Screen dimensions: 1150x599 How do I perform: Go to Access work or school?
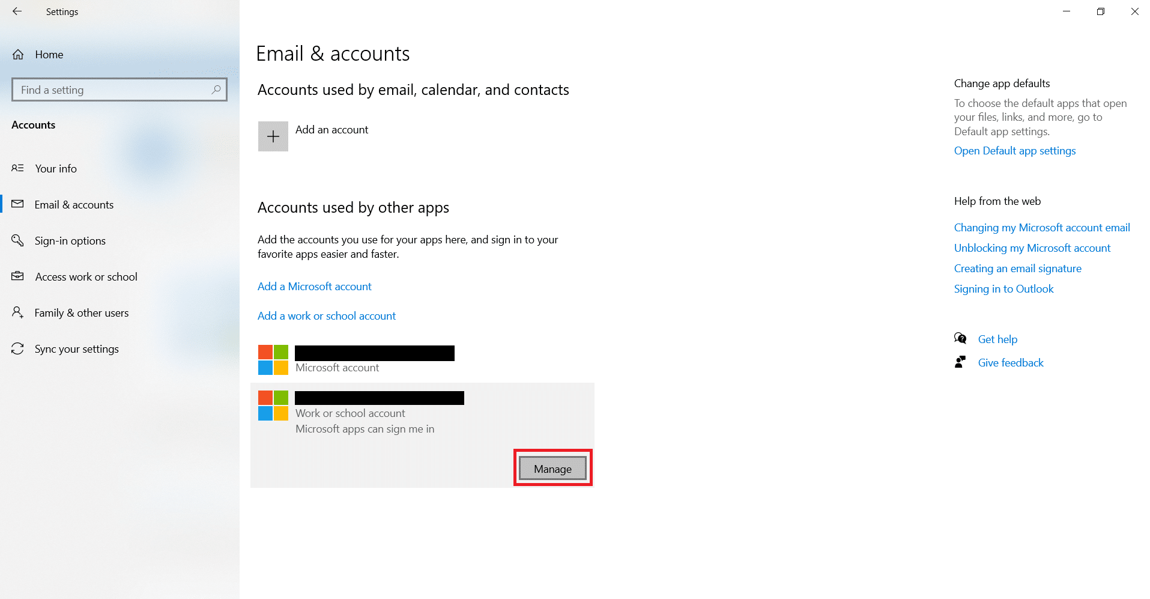86,277
